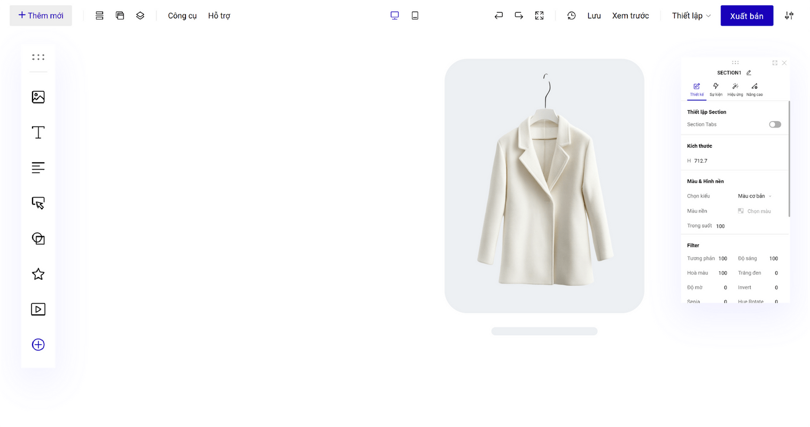Open the Thêm mới menu
This screenshot has height=427, width=810.
[x=41, y=15]
